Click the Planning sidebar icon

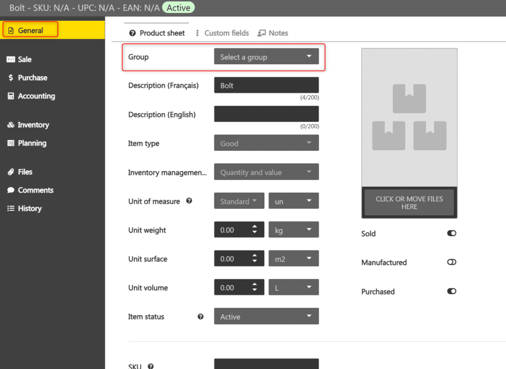coord(11,143)
